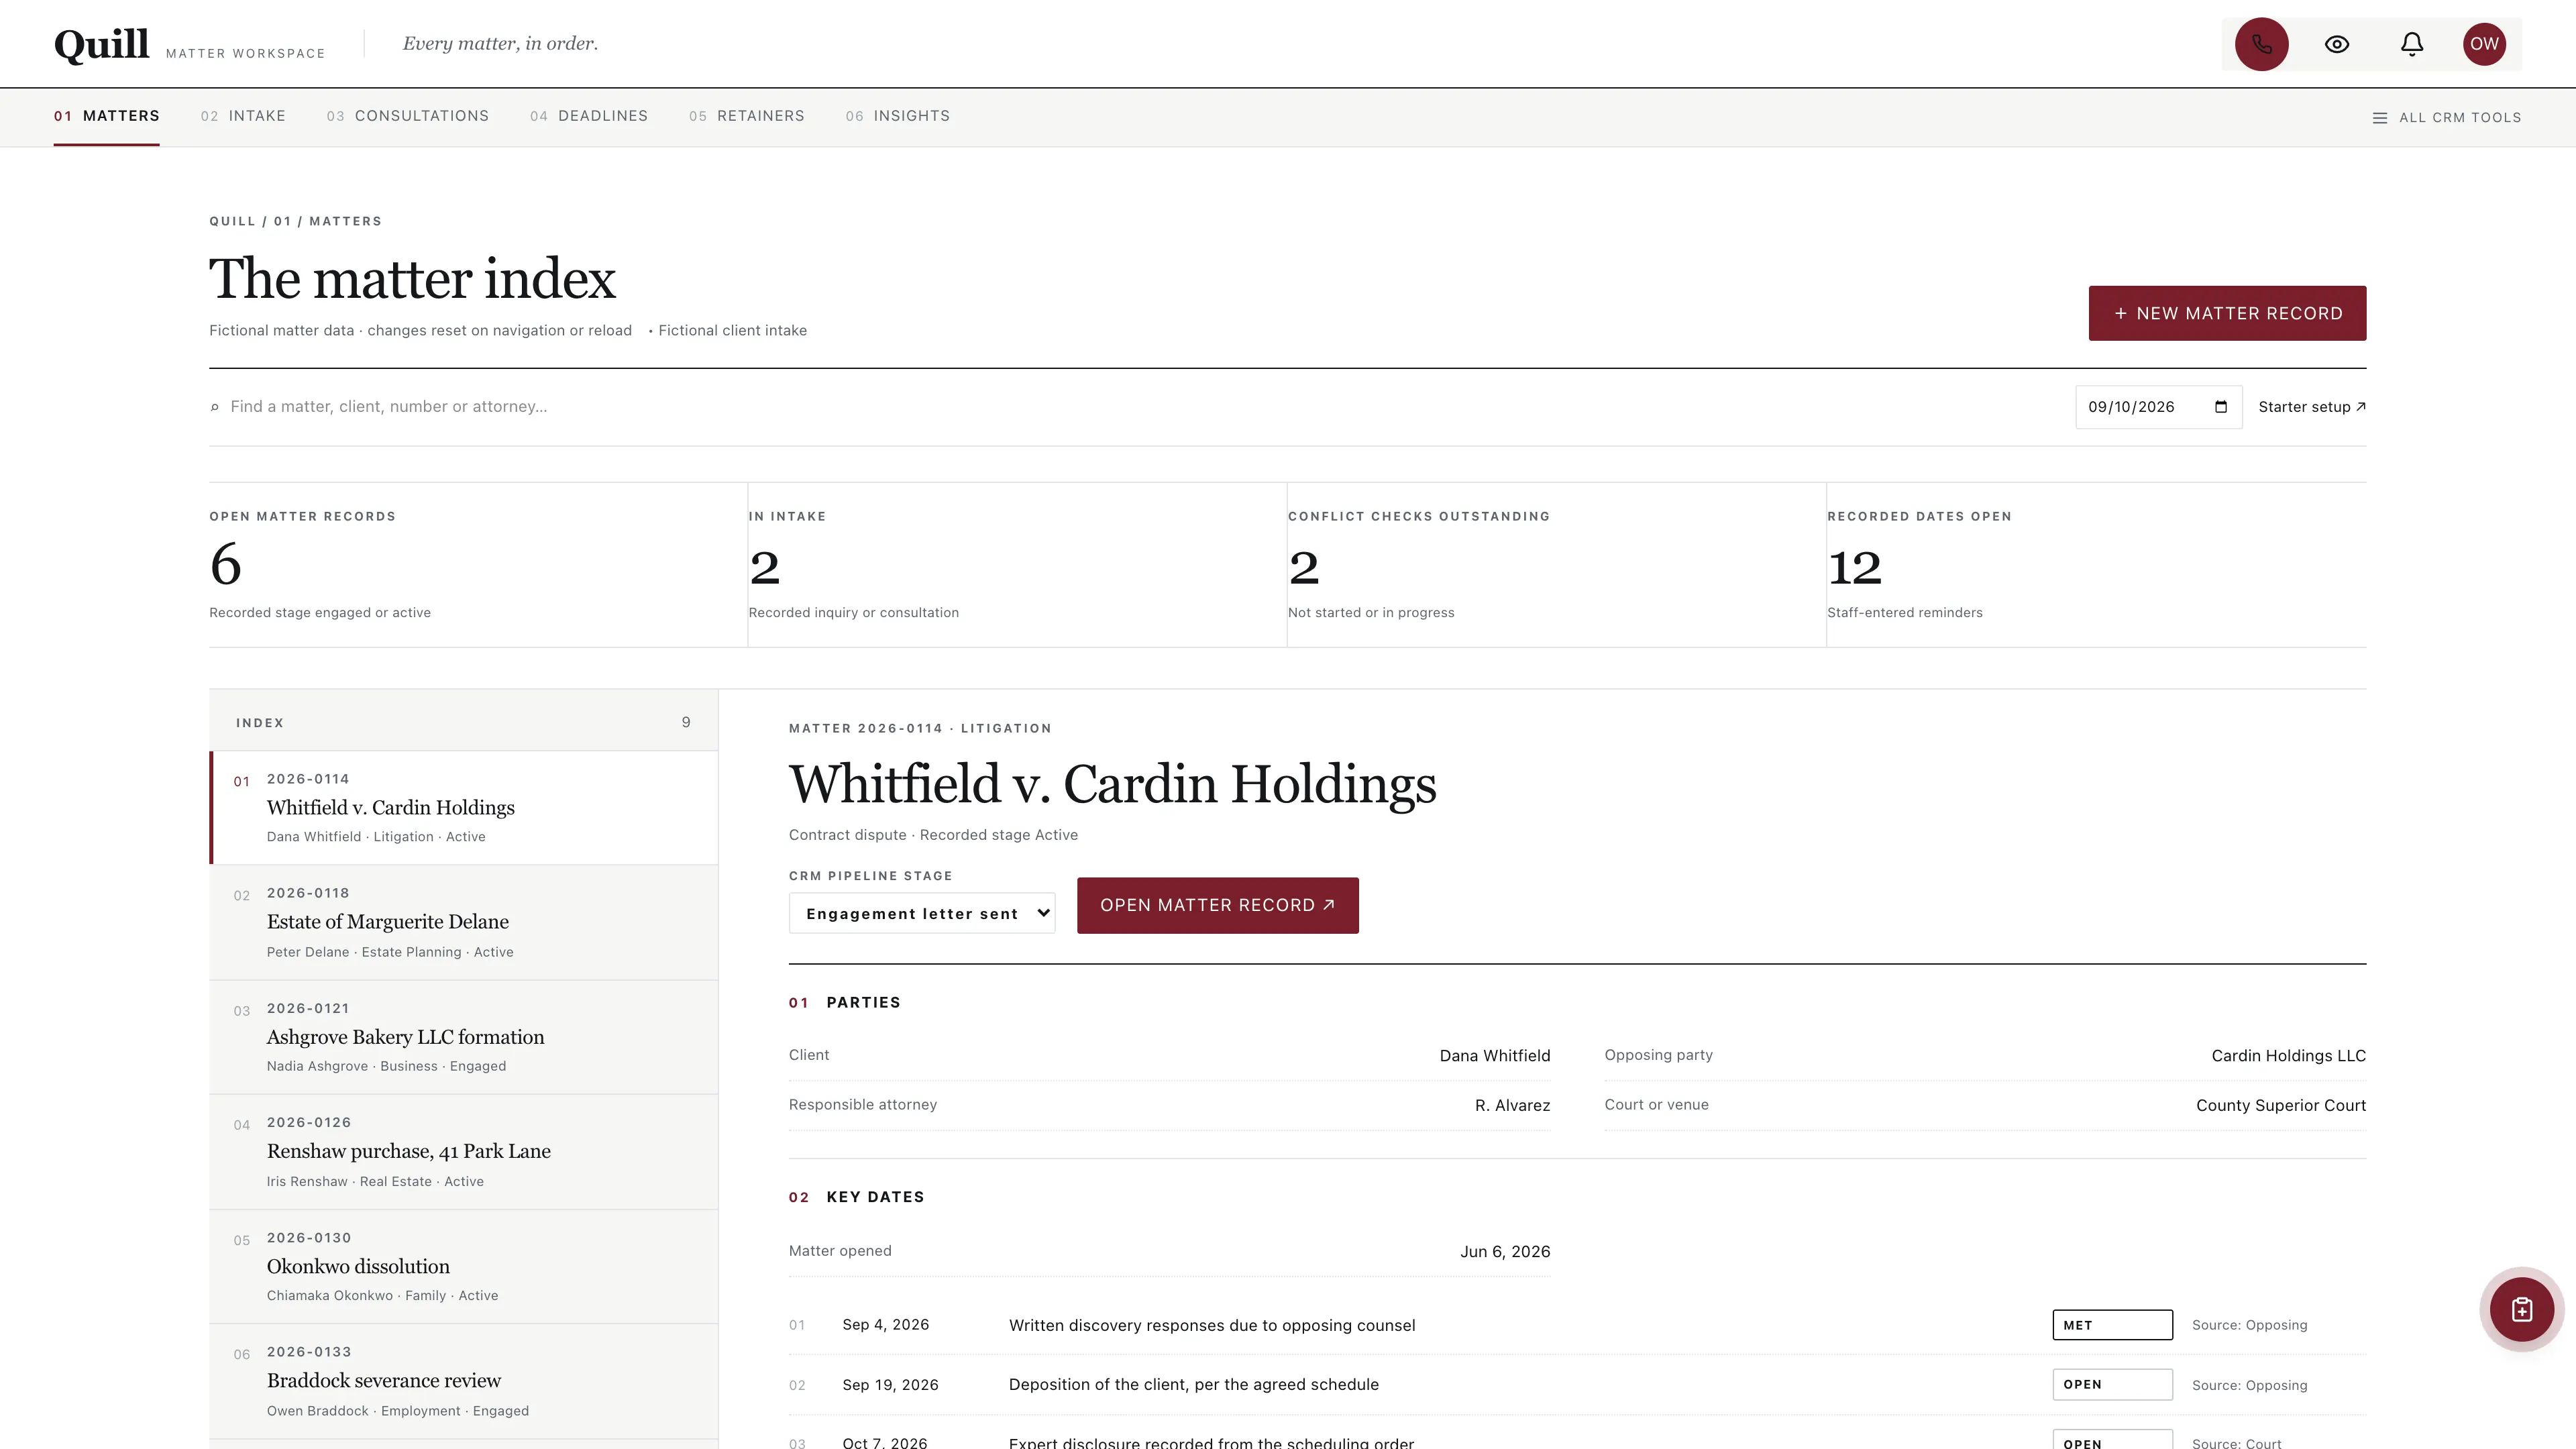Select Okonkwo dissolution matter
Viewport: 2576px width, 1449px height.
coord(464,1266)
